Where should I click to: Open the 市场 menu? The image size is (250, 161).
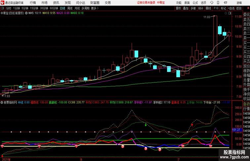[x=44, y=3]
